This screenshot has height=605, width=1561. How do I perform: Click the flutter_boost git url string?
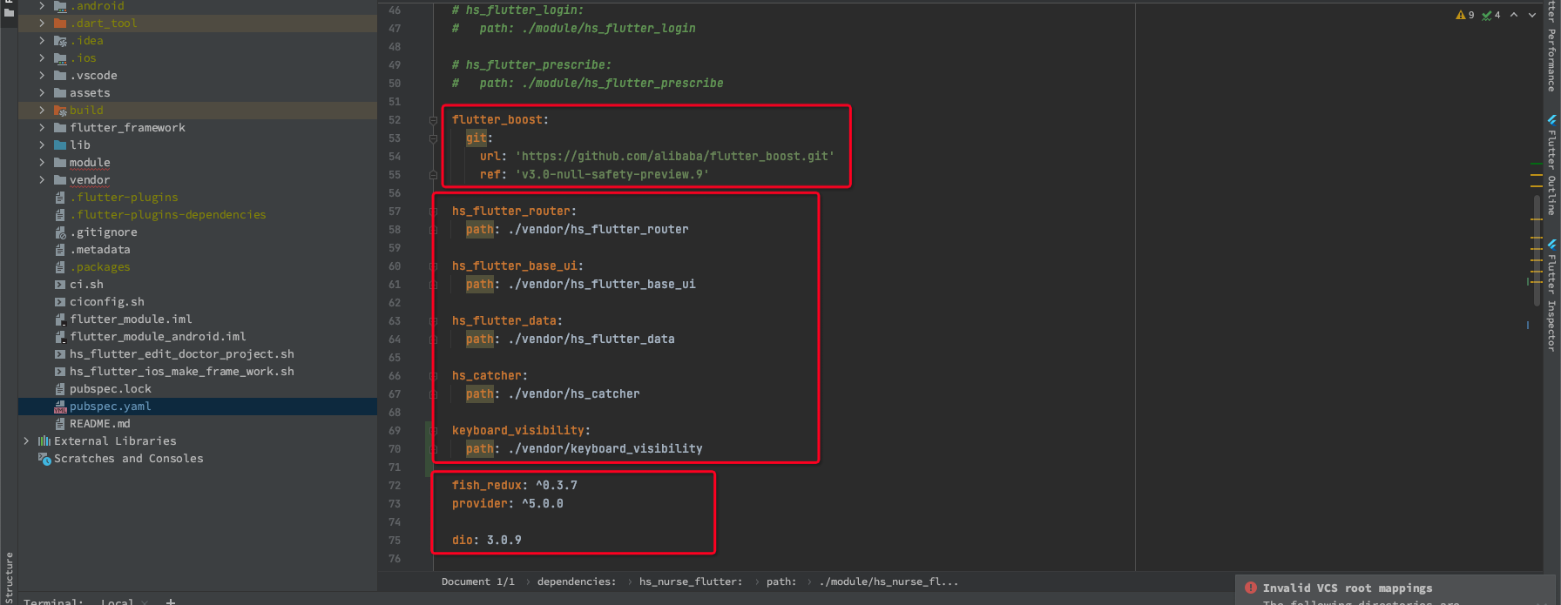pyautogui.click(x=675, y=157)
